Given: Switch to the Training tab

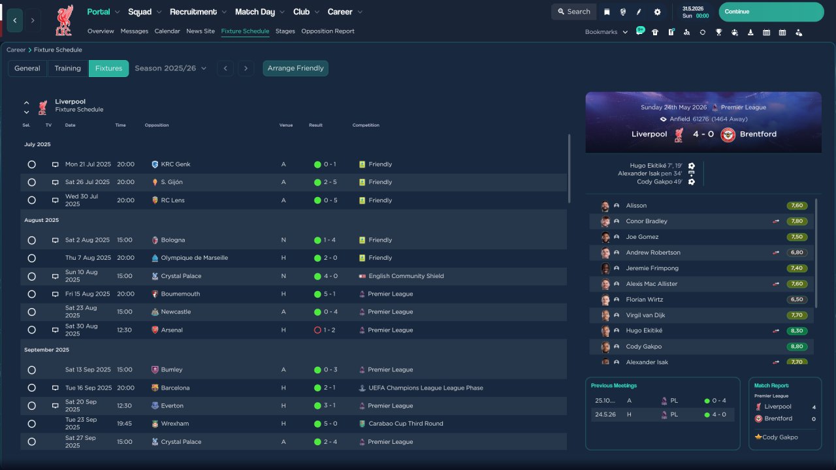Looking at the screenshot, I should click(68, 68).
